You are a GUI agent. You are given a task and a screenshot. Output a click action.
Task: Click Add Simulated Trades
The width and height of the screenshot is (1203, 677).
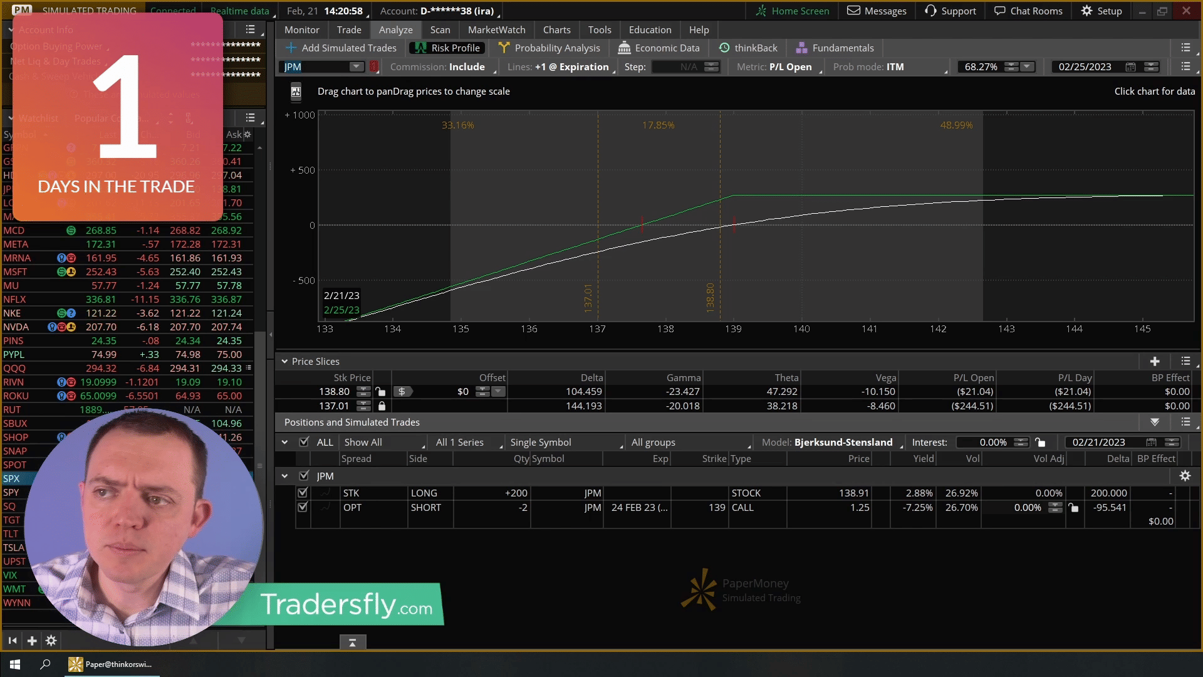coord(341,48)
